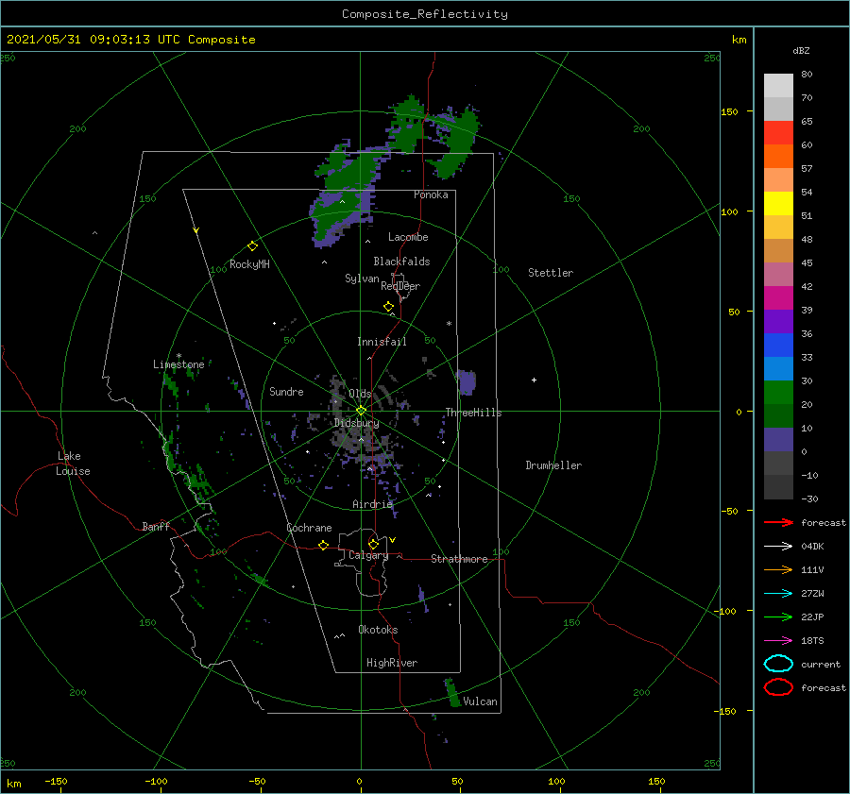Screen dimensions: 850x794
Task: Click the bright green 30–20 dBZ swatch
Action: (x=778, y=393)
